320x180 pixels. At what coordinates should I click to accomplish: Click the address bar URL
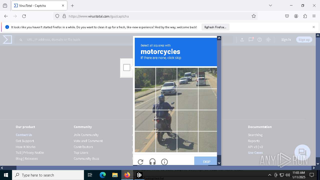[98, 16]
